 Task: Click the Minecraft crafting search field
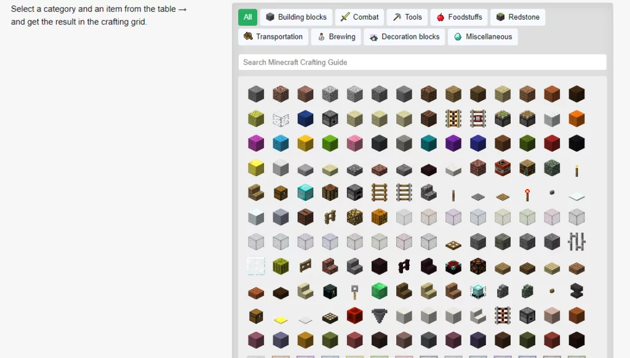point(421,62)
